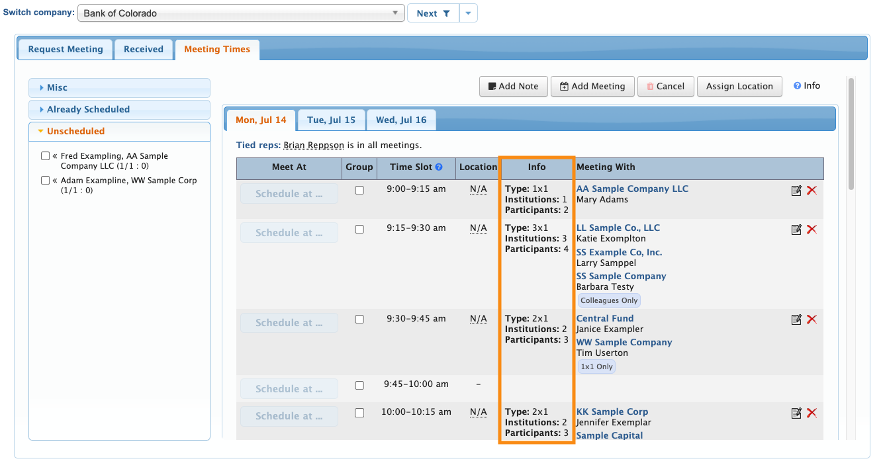This screenshot has width=883, height=475.
Task: Click the Time Slot help icon
Action: pos(439,167)
